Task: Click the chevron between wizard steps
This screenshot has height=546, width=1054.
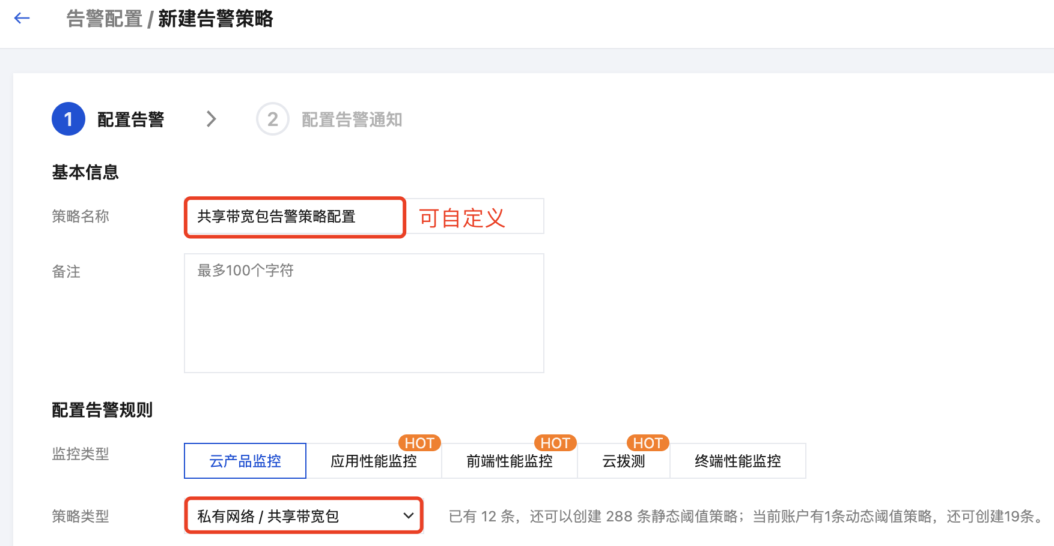Action: (x=211, y=119)
